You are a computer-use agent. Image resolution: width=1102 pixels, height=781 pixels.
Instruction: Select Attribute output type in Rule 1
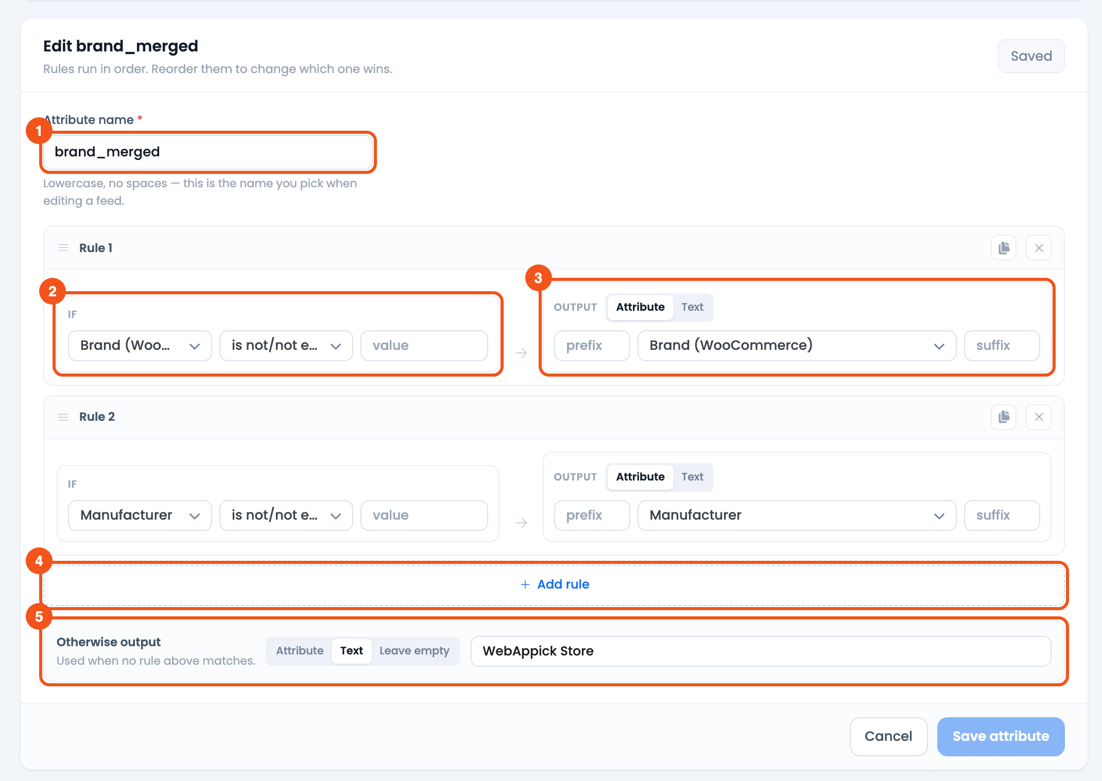pos(640,307)
